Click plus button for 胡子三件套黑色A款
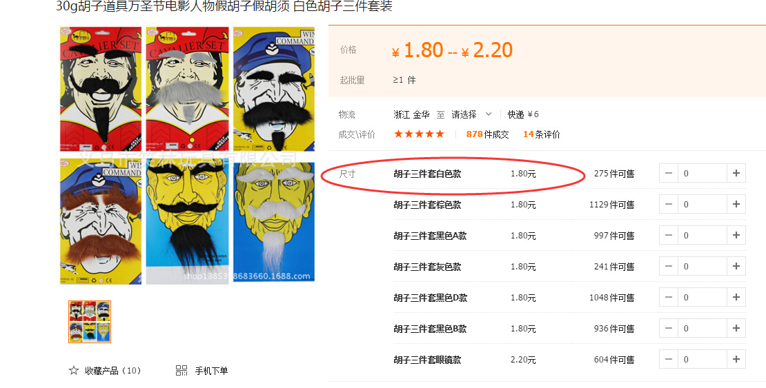The width and height of the screenshot is (766, 388). click(x=736, y=235)
